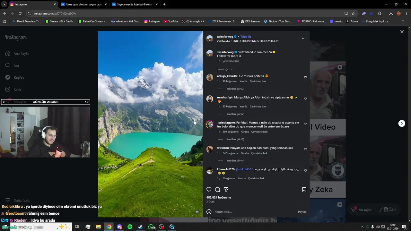Like the post with the heart icon
Screen dimensions: 411x231
click(209, 190)
